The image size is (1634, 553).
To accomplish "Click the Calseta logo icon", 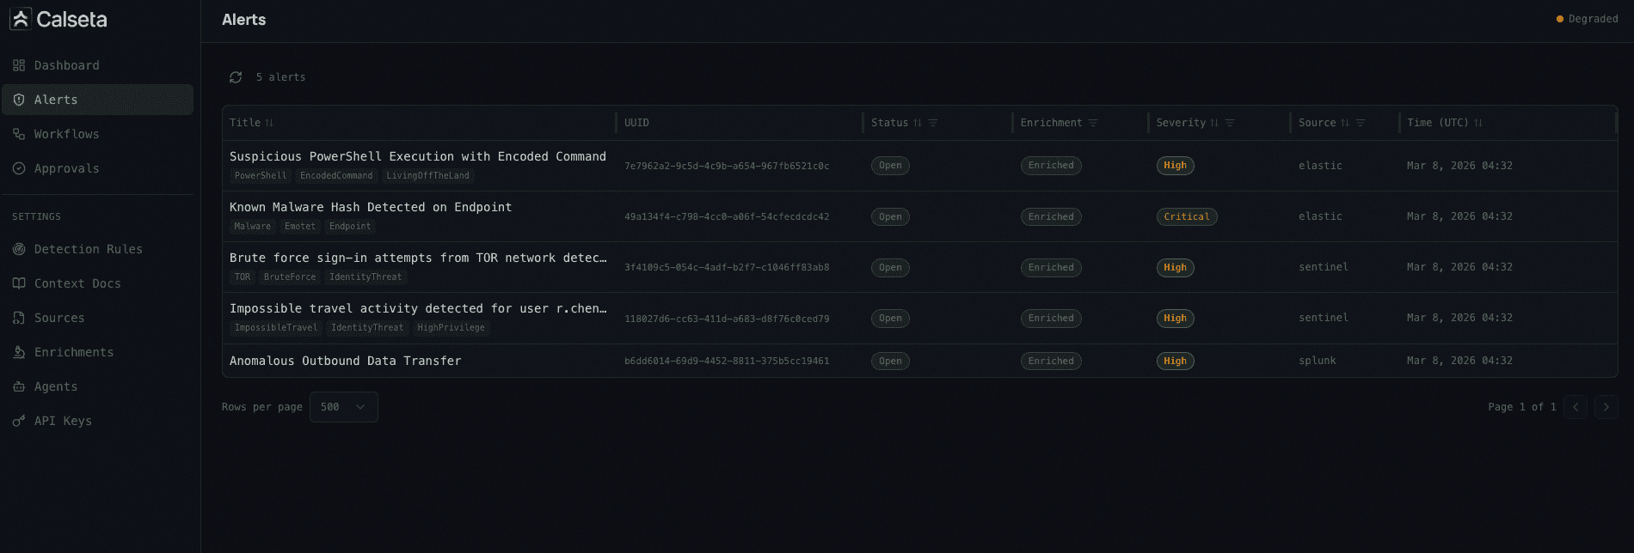I will (x=19, y=19).
